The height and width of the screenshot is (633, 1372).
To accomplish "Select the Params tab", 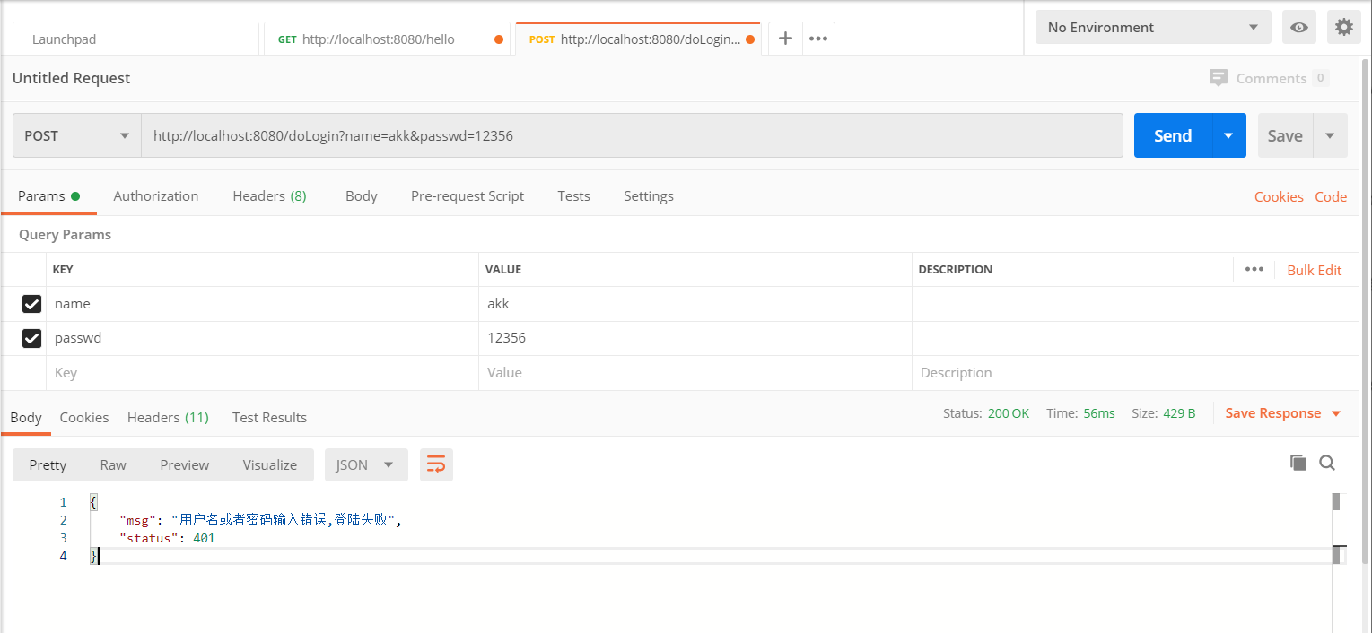I will (x=48, y=195).
